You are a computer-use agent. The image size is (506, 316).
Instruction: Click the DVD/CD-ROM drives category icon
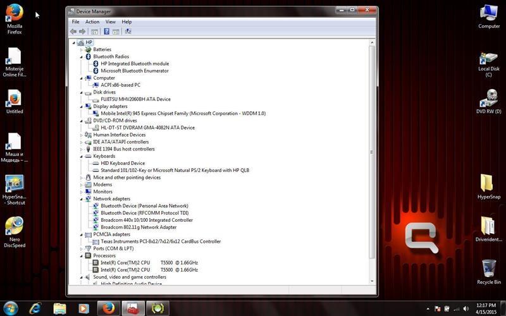pyautogui.click(x=88, y=121)
